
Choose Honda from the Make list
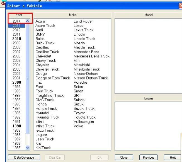click(41, 104)
